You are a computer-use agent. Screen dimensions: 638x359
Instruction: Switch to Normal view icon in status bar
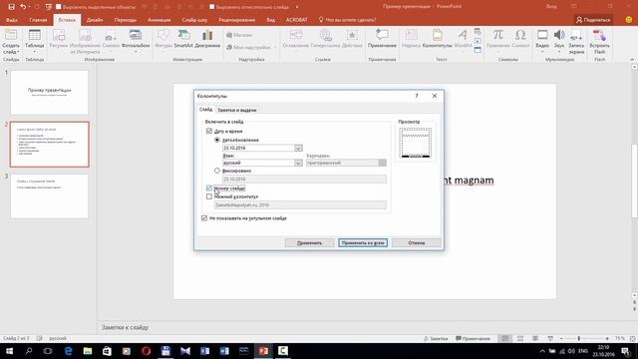pyautogui.click(x=505, y=339)
